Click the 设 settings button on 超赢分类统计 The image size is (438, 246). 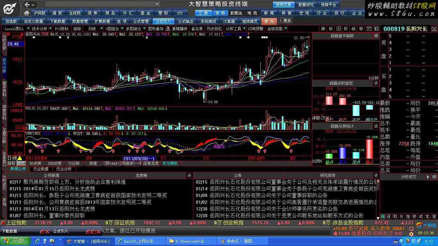tap(376, 126)
